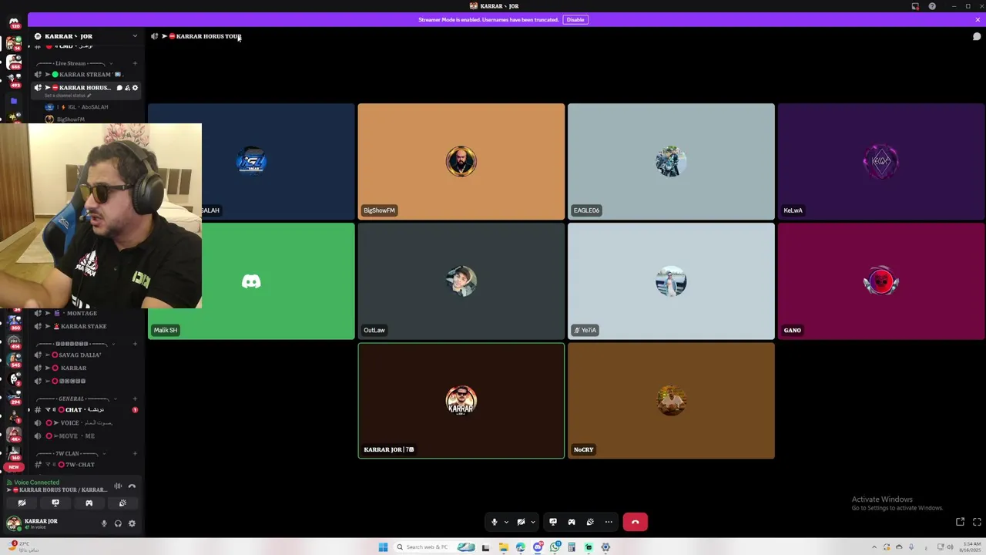Disconnect from voice in the sidebar panel
Image resolution: width=986 pixels, height=555 pixels.
(132, 486)
